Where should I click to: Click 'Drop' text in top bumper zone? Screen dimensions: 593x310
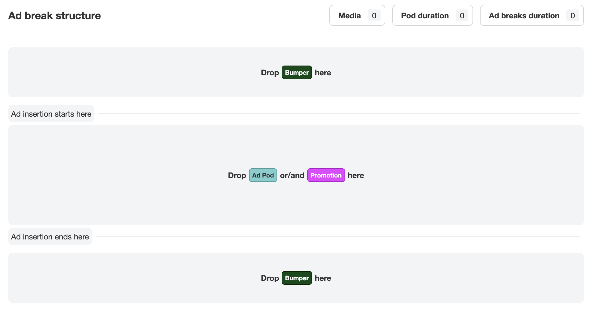tap(270, 72)
